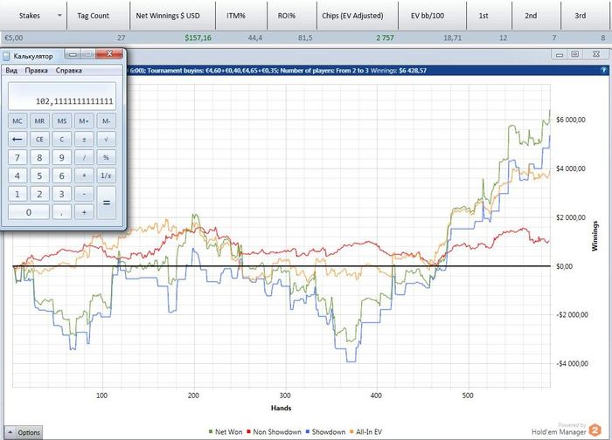Click the graph panel restore icon
This screenshot has width=612, height=440.
pyautogui.click(x=575, y=54)
